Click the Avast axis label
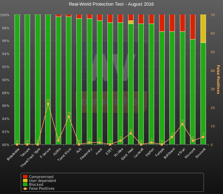The height and width of the screenshot is (194, 223). [99, 151]
